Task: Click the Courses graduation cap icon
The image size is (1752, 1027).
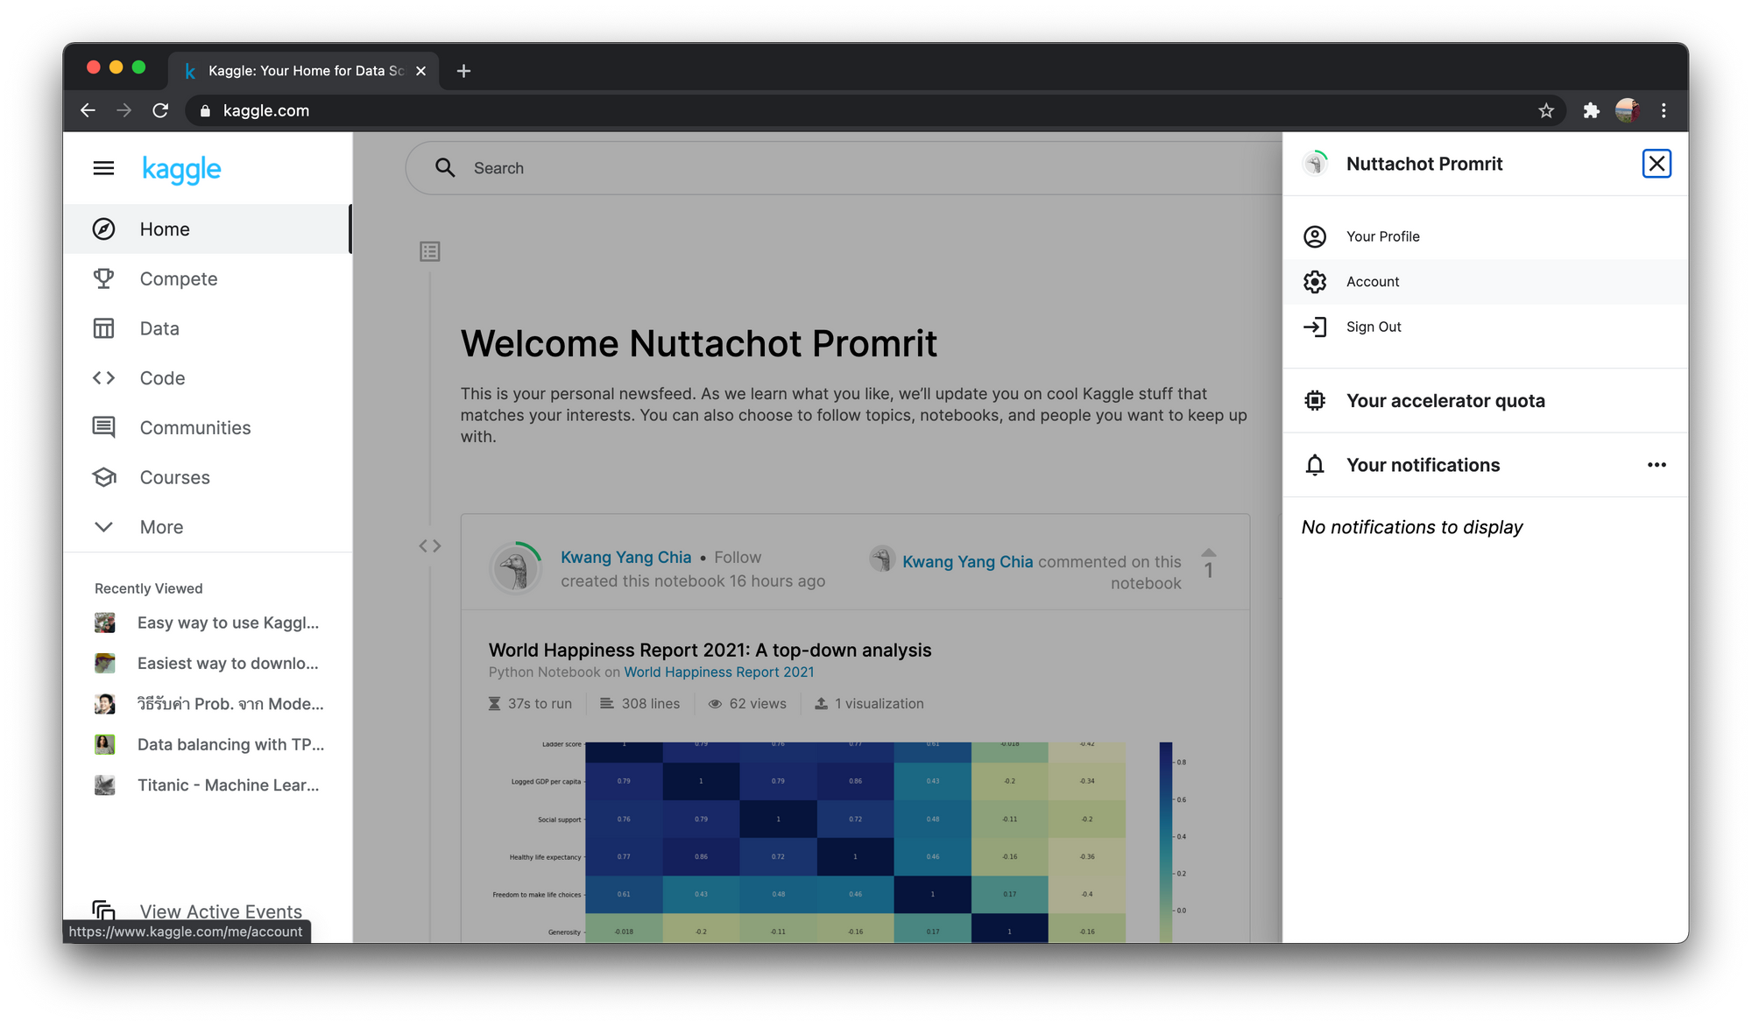Action: pos(103,477)
